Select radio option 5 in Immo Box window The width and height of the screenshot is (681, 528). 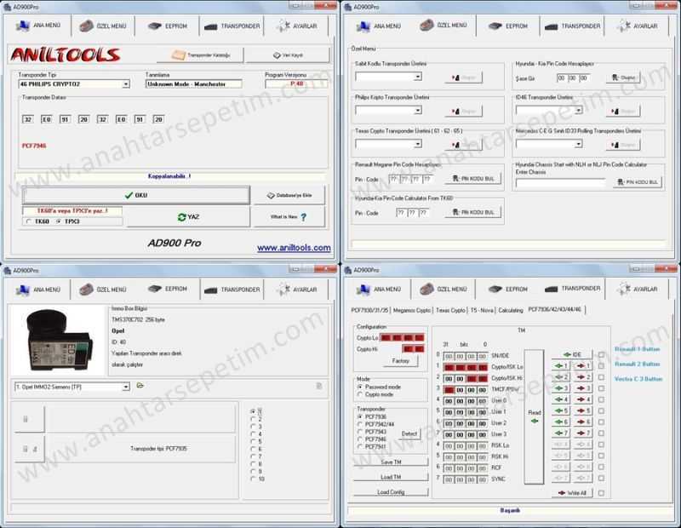(x=253, y=442)
